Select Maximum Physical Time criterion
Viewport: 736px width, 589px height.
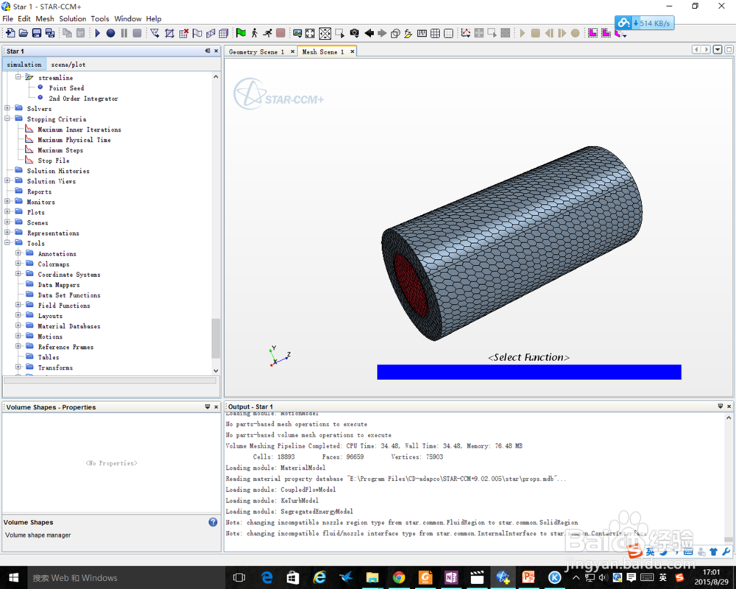(x=74, y=140)
